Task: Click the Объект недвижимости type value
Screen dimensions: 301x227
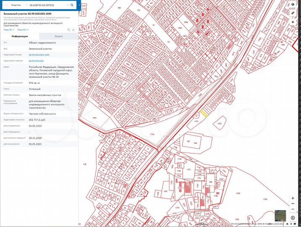Action: (x=42, y=43)
